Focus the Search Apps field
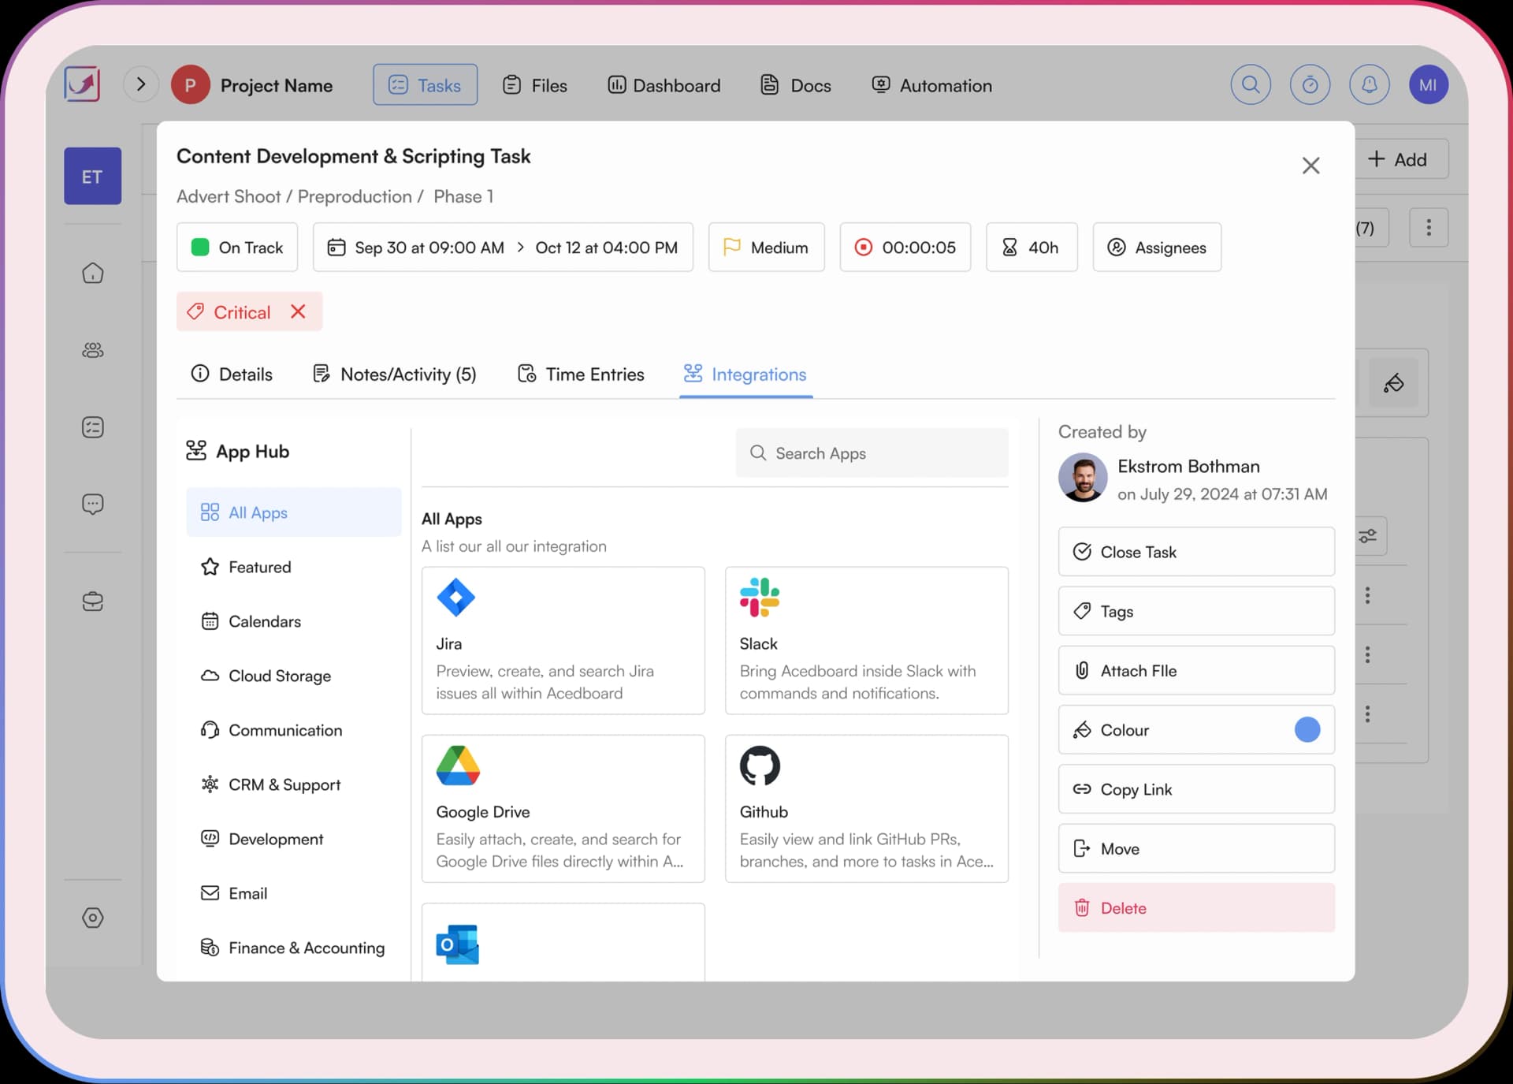 click(x=872, y=453)
